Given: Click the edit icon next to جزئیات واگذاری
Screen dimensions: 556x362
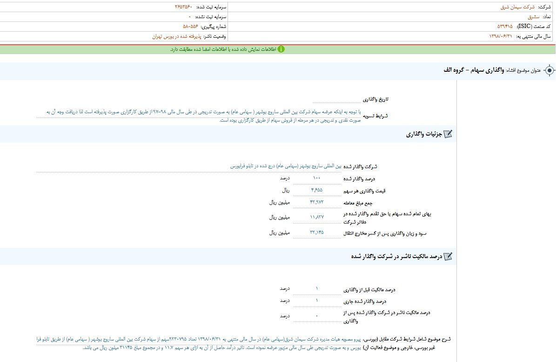Looking at the screenshot, I should pos(448,134).
